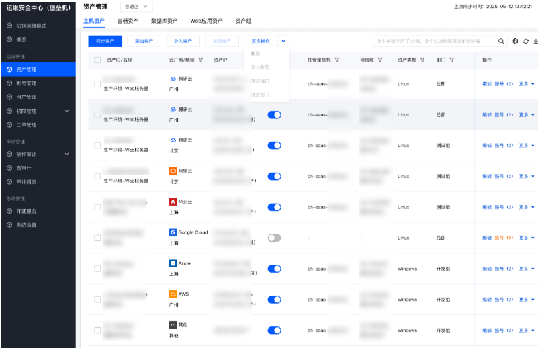Open the table settings gear icon
The width and height of the screenshot is (542, 350).
pyautogui.click(x=516, y=41)
